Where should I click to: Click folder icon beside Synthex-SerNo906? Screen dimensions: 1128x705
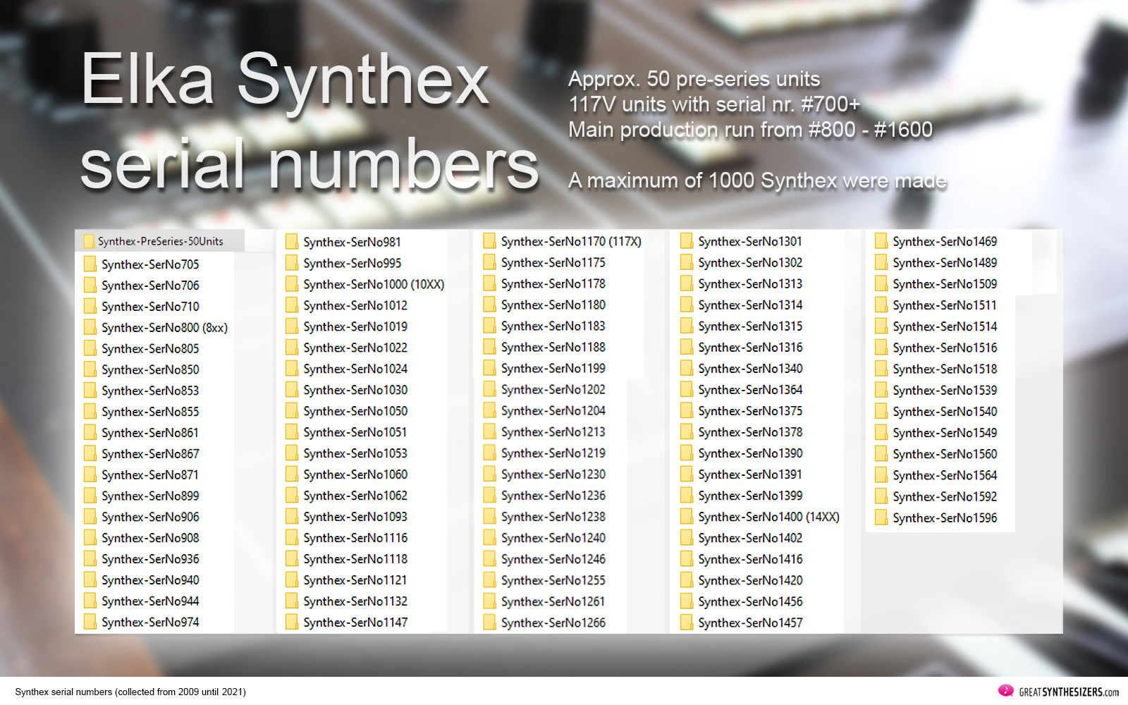(x=90, y=517)
